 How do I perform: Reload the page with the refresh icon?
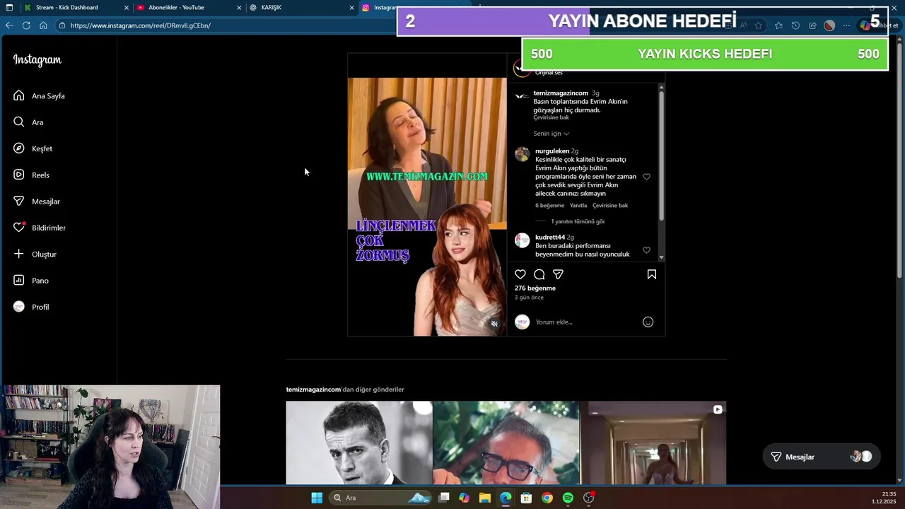(x=26, y=25)
